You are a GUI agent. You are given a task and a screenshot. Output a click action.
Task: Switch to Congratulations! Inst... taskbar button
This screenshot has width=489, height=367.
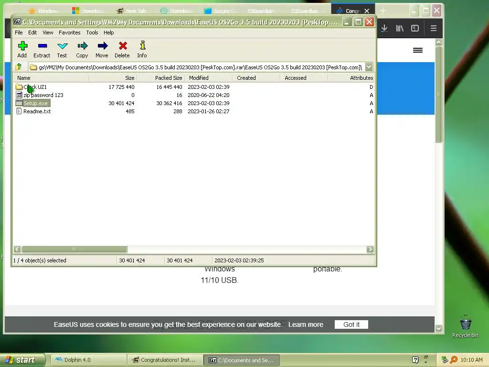[165, 360]
